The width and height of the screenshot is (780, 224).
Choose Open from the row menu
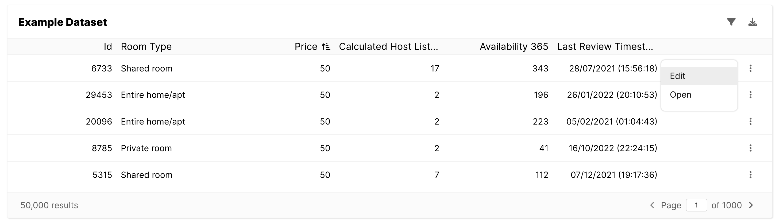coord(680,95)
